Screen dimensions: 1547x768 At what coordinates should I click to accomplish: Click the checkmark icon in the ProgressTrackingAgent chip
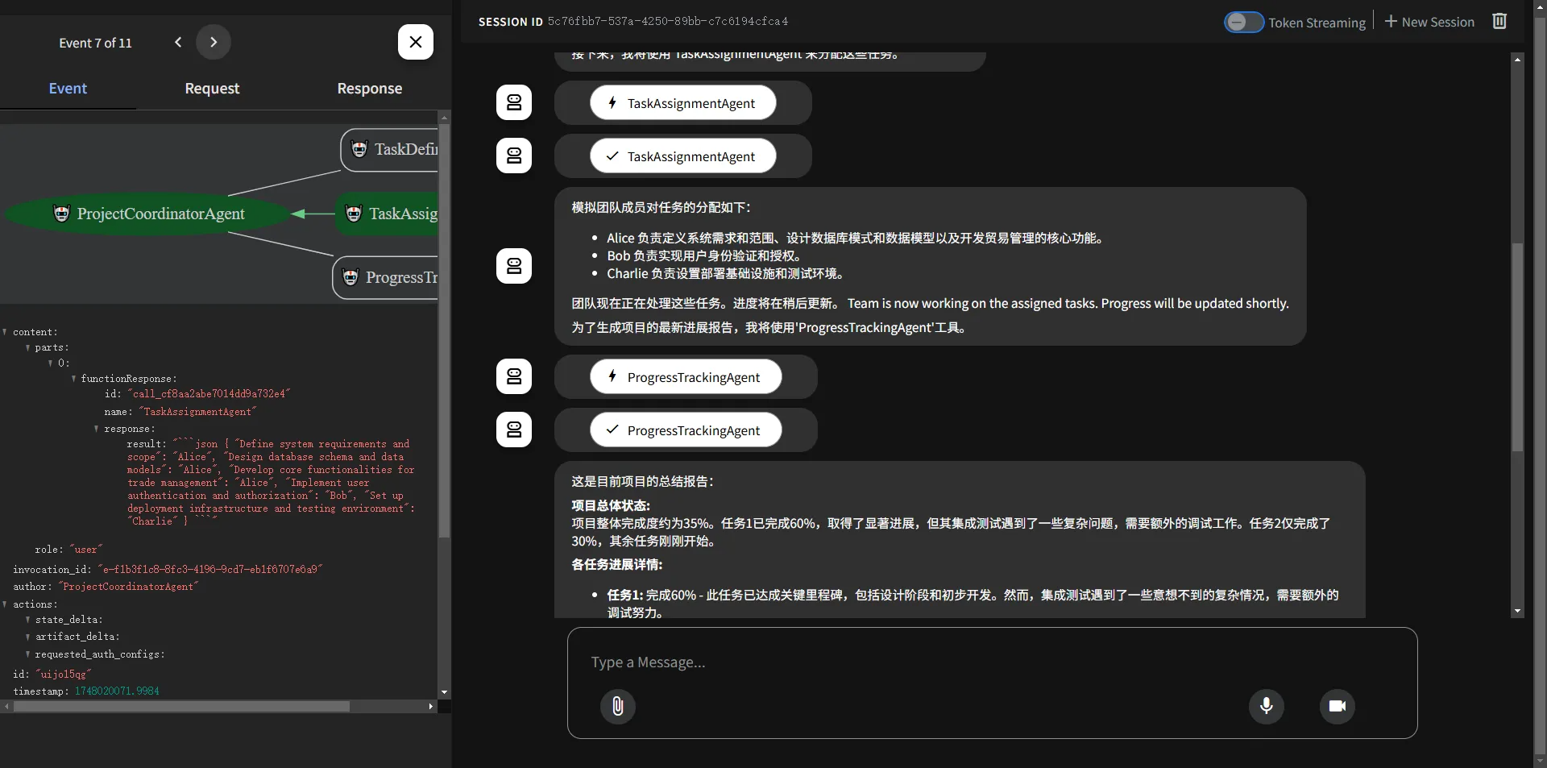coord(612,430)
